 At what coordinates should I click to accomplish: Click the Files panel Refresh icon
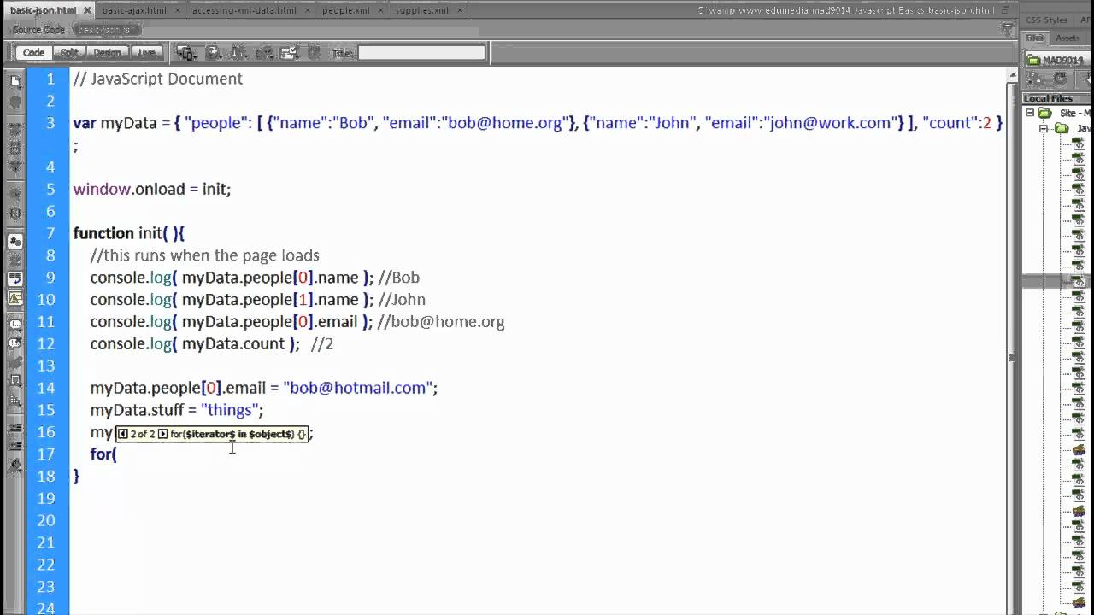pyautogui.click(x=1060, y=79)
